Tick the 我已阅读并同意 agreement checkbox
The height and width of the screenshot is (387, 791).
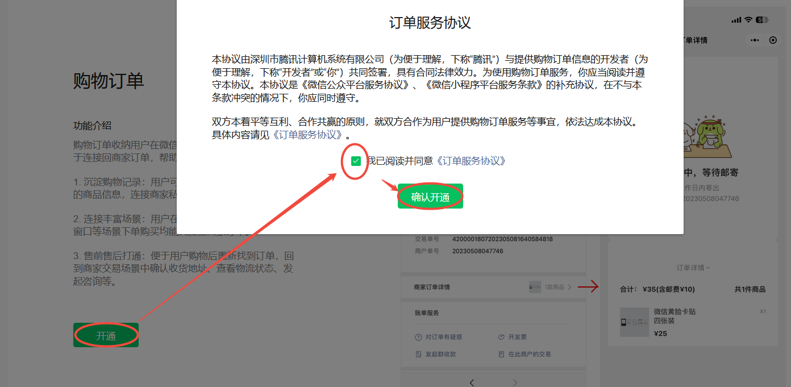click(x=356, y=161)
